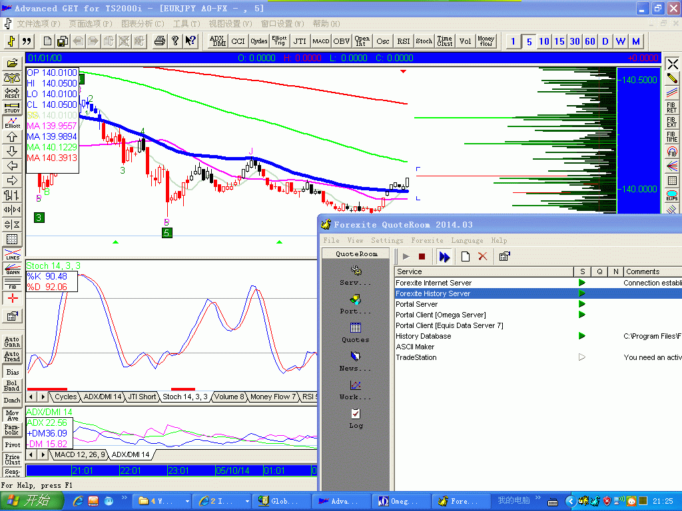Click the Auto Trend button
Viewport: 682px width, 511px height.
12,357
